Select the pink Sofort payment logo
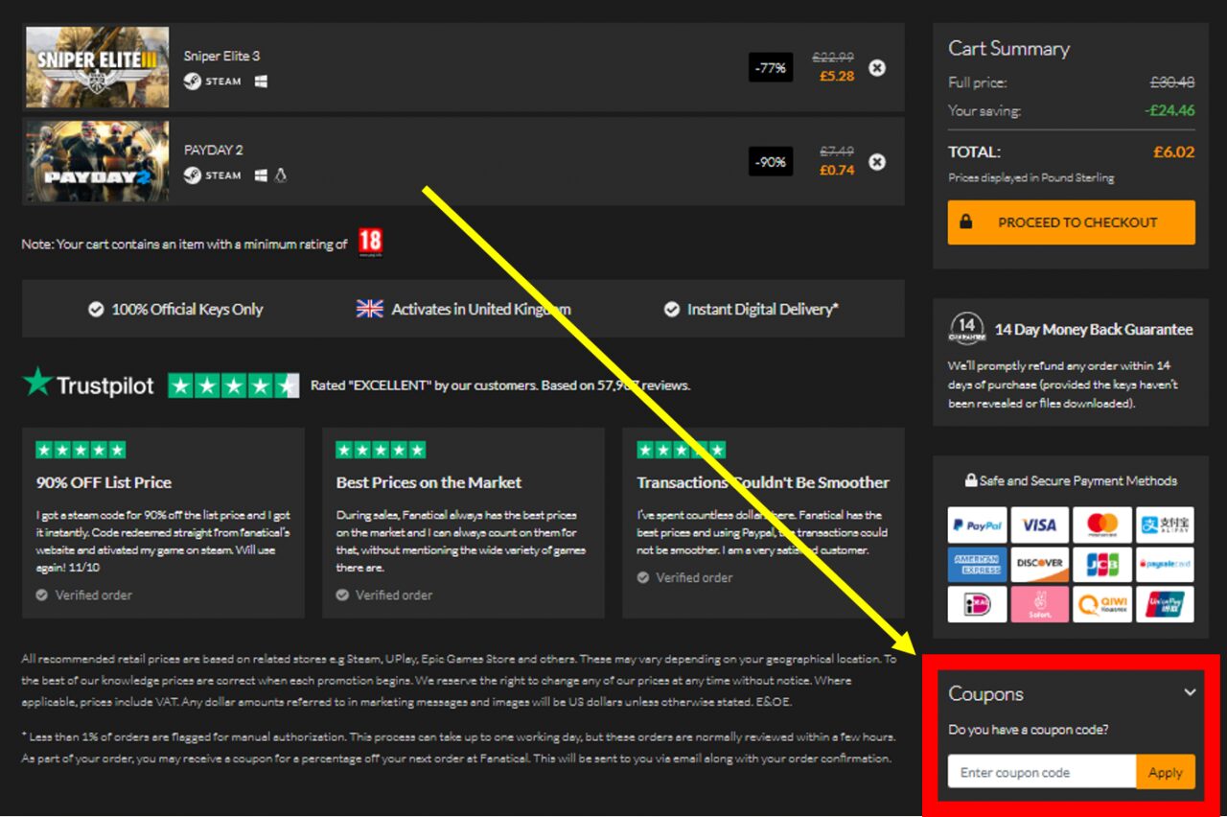Viewport: 1227px width, 817px height. pos(1039,604)
